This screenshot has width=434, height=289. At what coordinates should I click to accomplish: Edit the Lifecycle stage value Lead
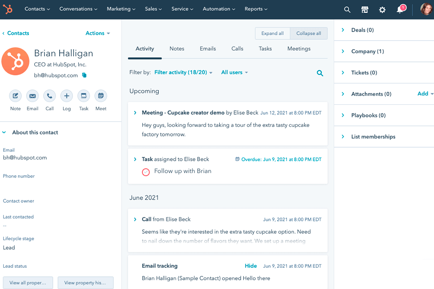(9, 247)
